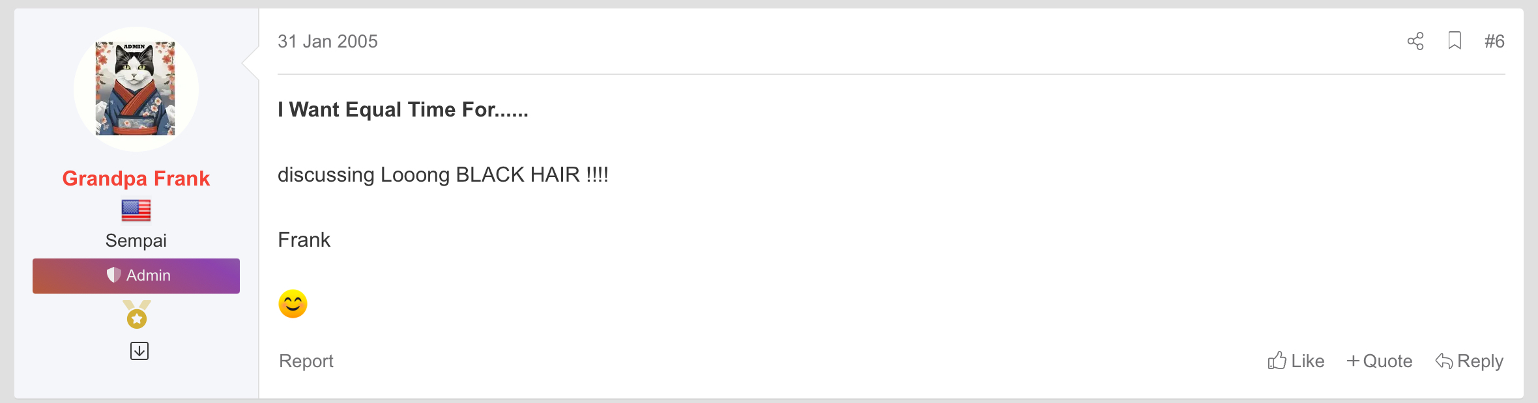
Task: Click the kimono cat avatar image
Action: coord(136,89)
